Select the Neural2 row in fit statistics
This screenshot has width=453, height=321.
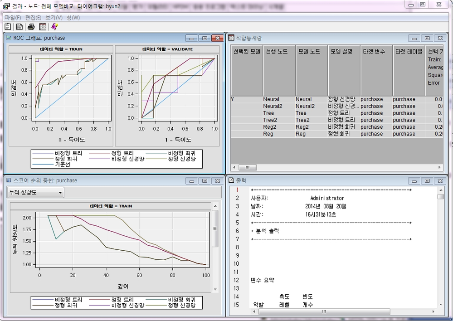click(x=272, y=106)
